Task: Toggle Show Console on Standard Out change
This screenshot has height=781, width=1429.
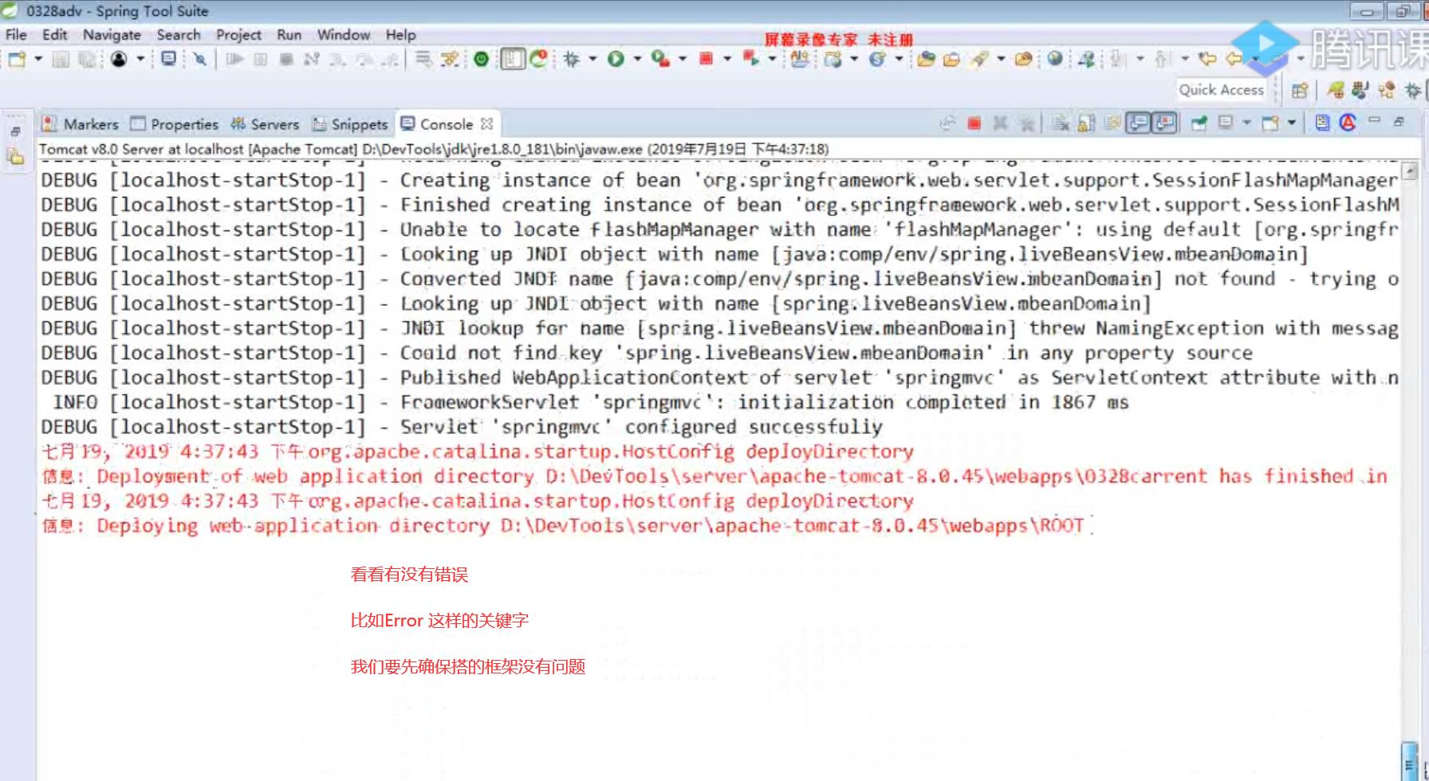Action: click(x=1140, y=123)
